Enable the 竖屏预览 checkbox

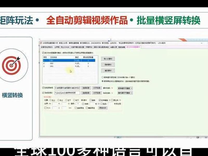pyautogui.click(x=76, y=108)
